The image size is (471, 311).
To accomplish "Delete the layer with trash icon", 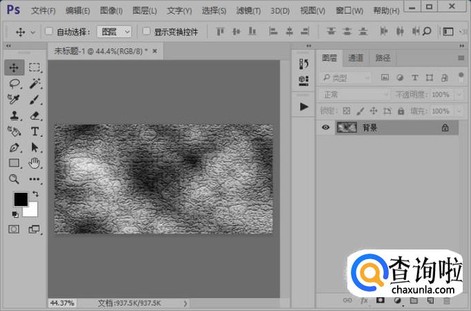I will (x=447, y=300).
